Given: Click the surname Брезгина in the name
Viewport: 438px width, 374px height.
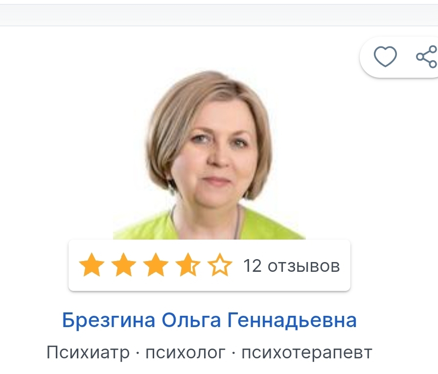Looking at the screenshot, I should [x=109, y=320].
